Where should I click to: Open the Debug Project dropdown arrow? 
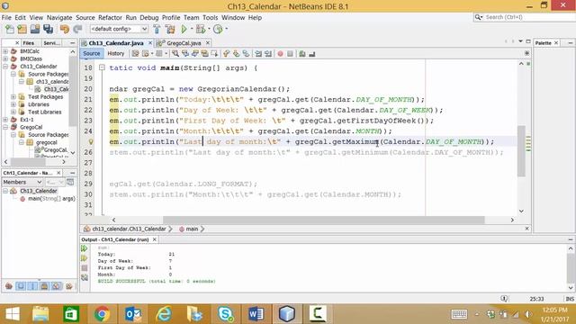(208, 29)
